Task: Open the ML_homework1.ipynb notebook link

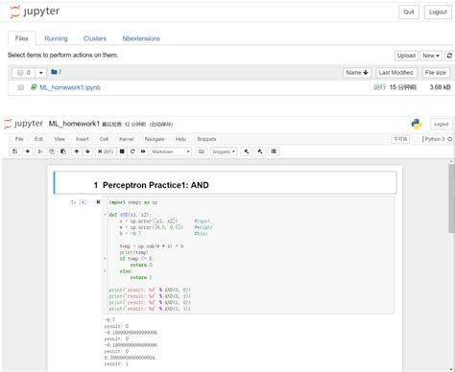Action: [x=70, y=87]
